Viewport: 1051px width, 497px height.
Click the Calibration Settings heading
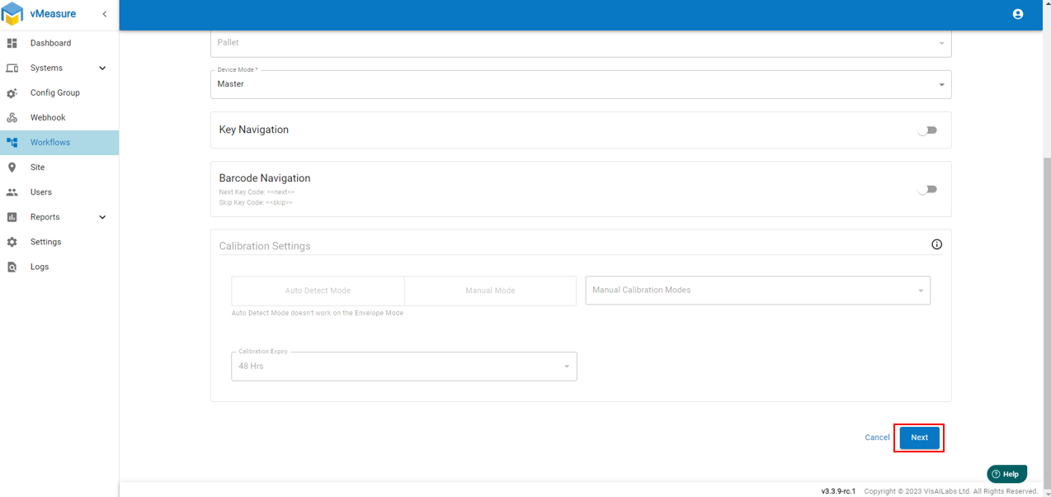click(265, 246)
